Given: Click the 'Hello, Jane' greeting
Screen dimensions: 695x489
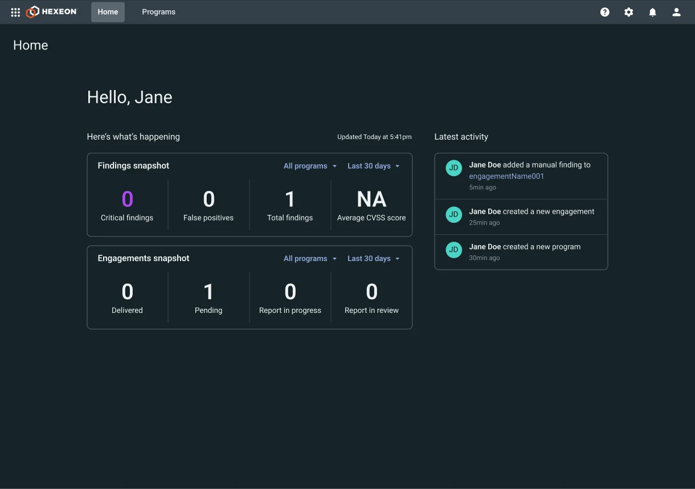Looking at the screenshot, I should [x=129, y=97].
